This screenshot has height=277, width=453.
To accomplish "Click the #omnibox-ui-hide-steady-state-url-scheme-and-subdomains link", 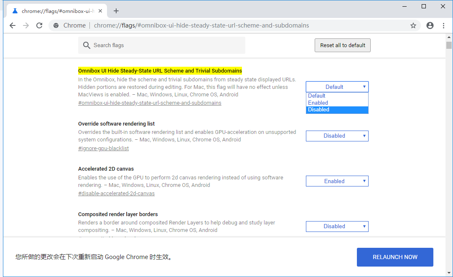I will tap(150, 103).
